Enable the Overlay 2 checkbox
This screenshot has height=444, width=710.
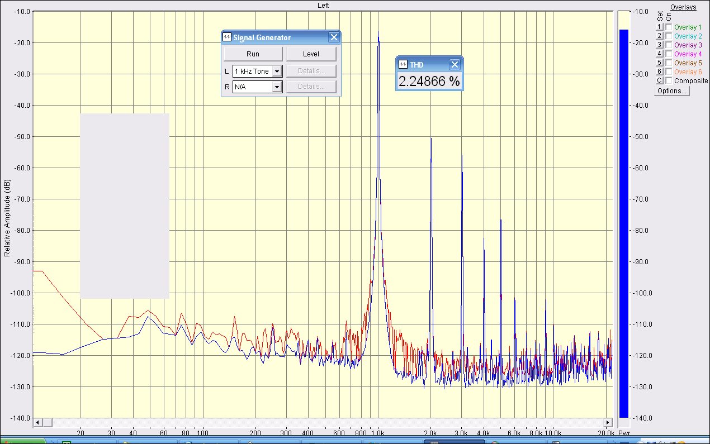pos(669,36)
